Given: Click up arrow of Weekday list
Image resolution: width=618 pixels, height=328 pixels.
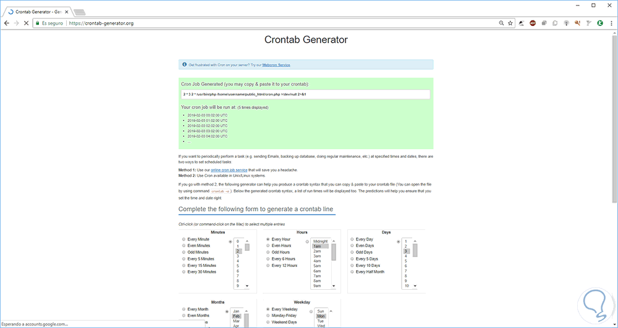Looking at the screenshot, I should 330,311.
